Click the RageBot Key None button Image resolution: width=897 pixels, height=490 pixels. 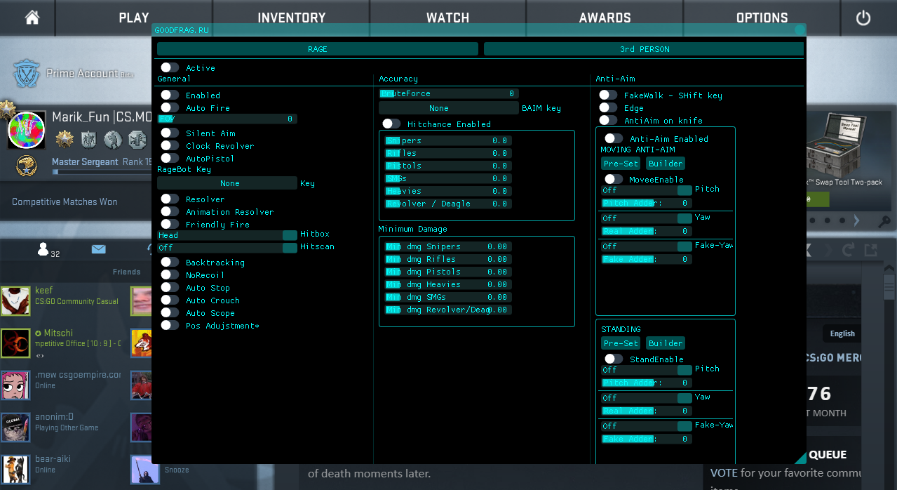[227, 183]
